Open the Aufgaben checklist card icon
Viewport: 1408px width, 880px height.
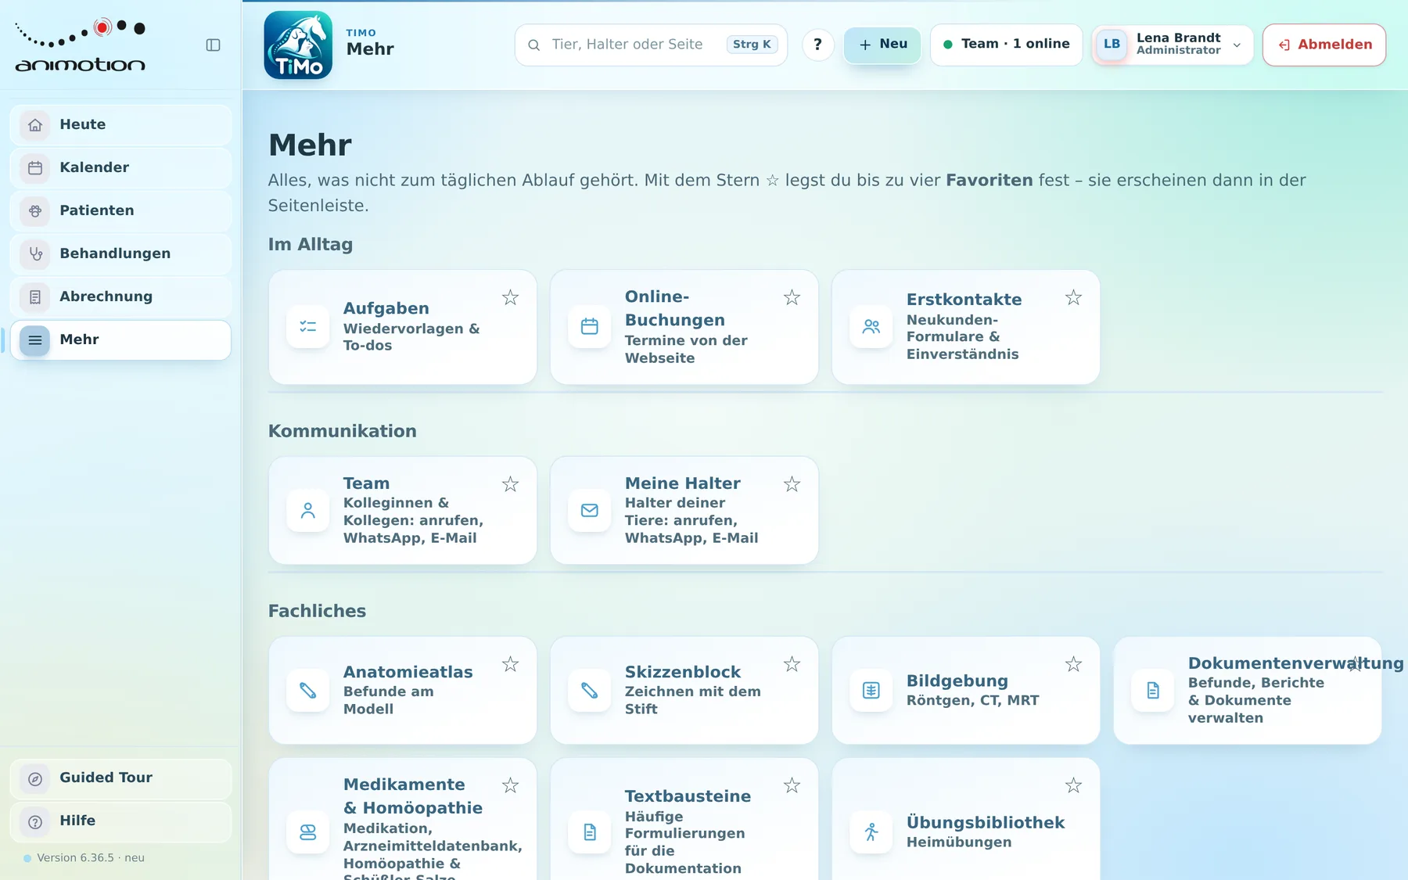[x=308, y=327]
